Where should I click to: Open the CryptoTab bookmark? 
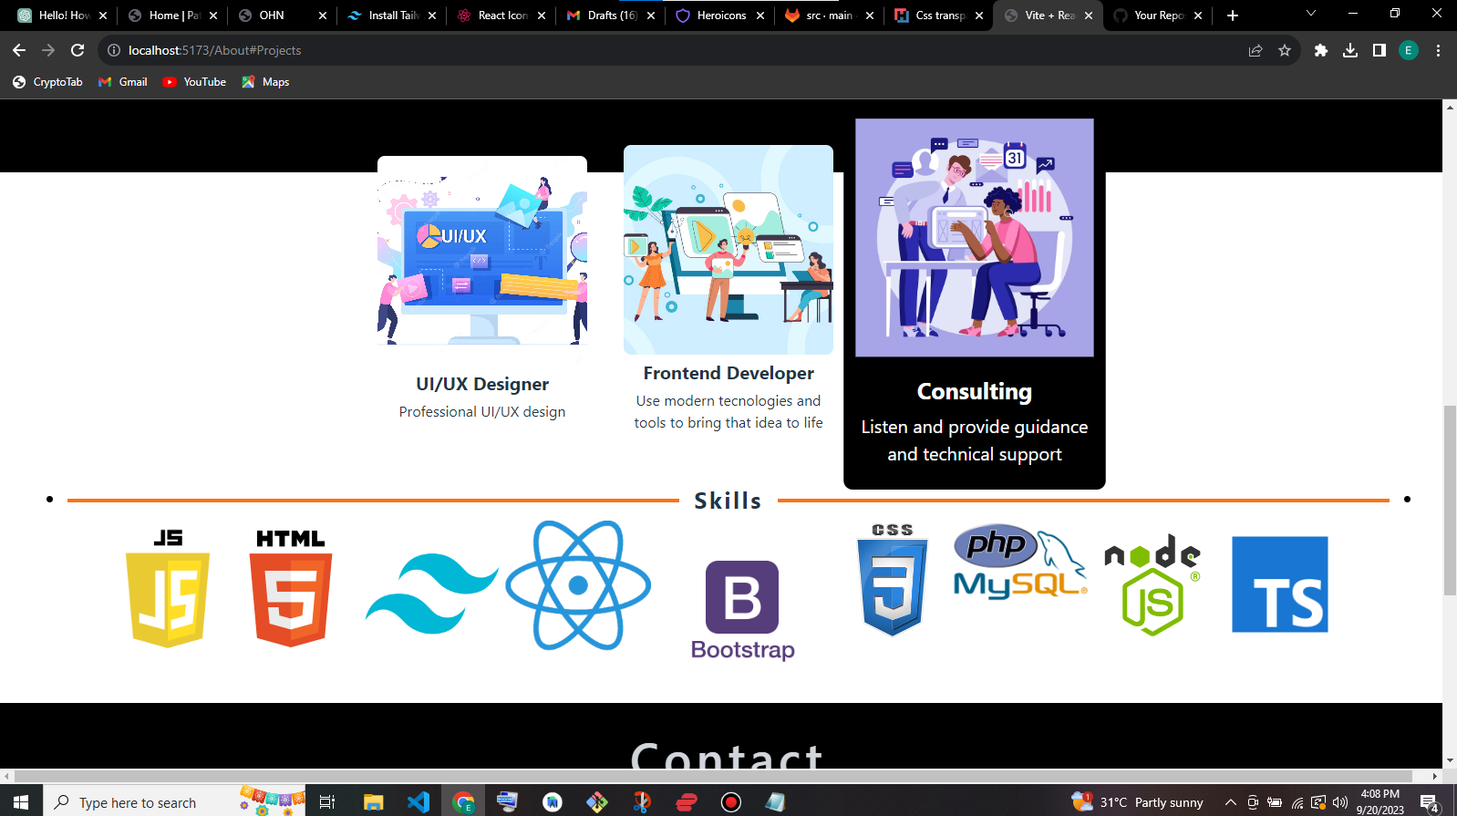pos(47,82)
